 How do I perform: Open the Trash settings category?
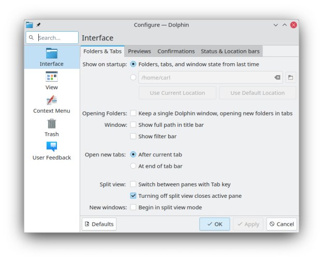click(52, 127)
